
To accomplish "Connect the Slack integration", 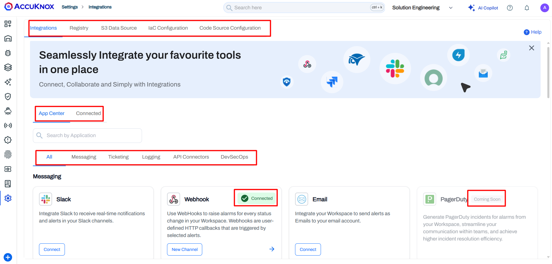I will click(52, 249).
